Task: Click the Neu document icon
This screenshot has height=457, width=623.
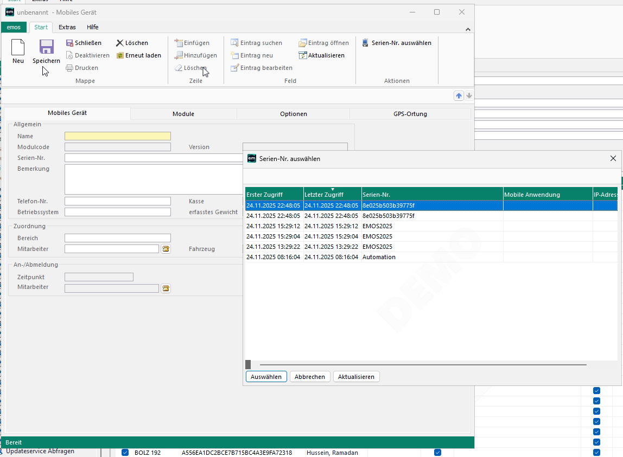Action: 18,47
